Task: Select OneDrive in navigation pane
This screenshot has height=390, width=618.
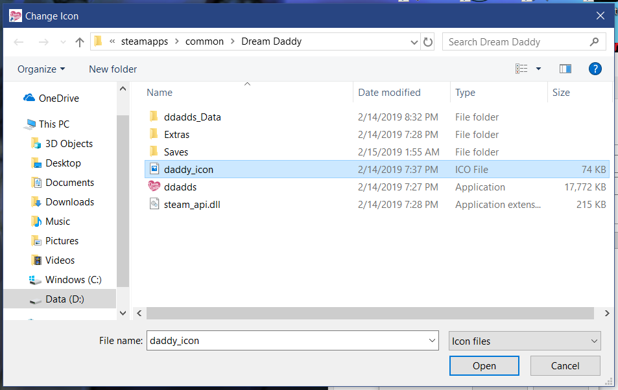Action: pyautogui.click(x=59, y=98)
